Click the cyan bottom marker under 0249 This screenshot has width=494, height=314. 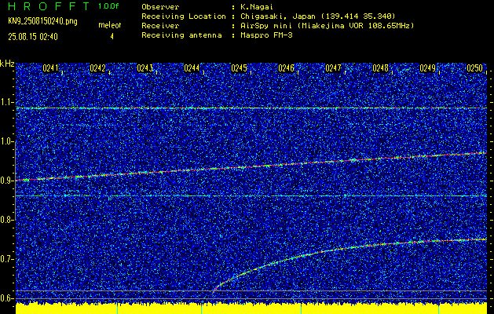click(x=438, y=309)
